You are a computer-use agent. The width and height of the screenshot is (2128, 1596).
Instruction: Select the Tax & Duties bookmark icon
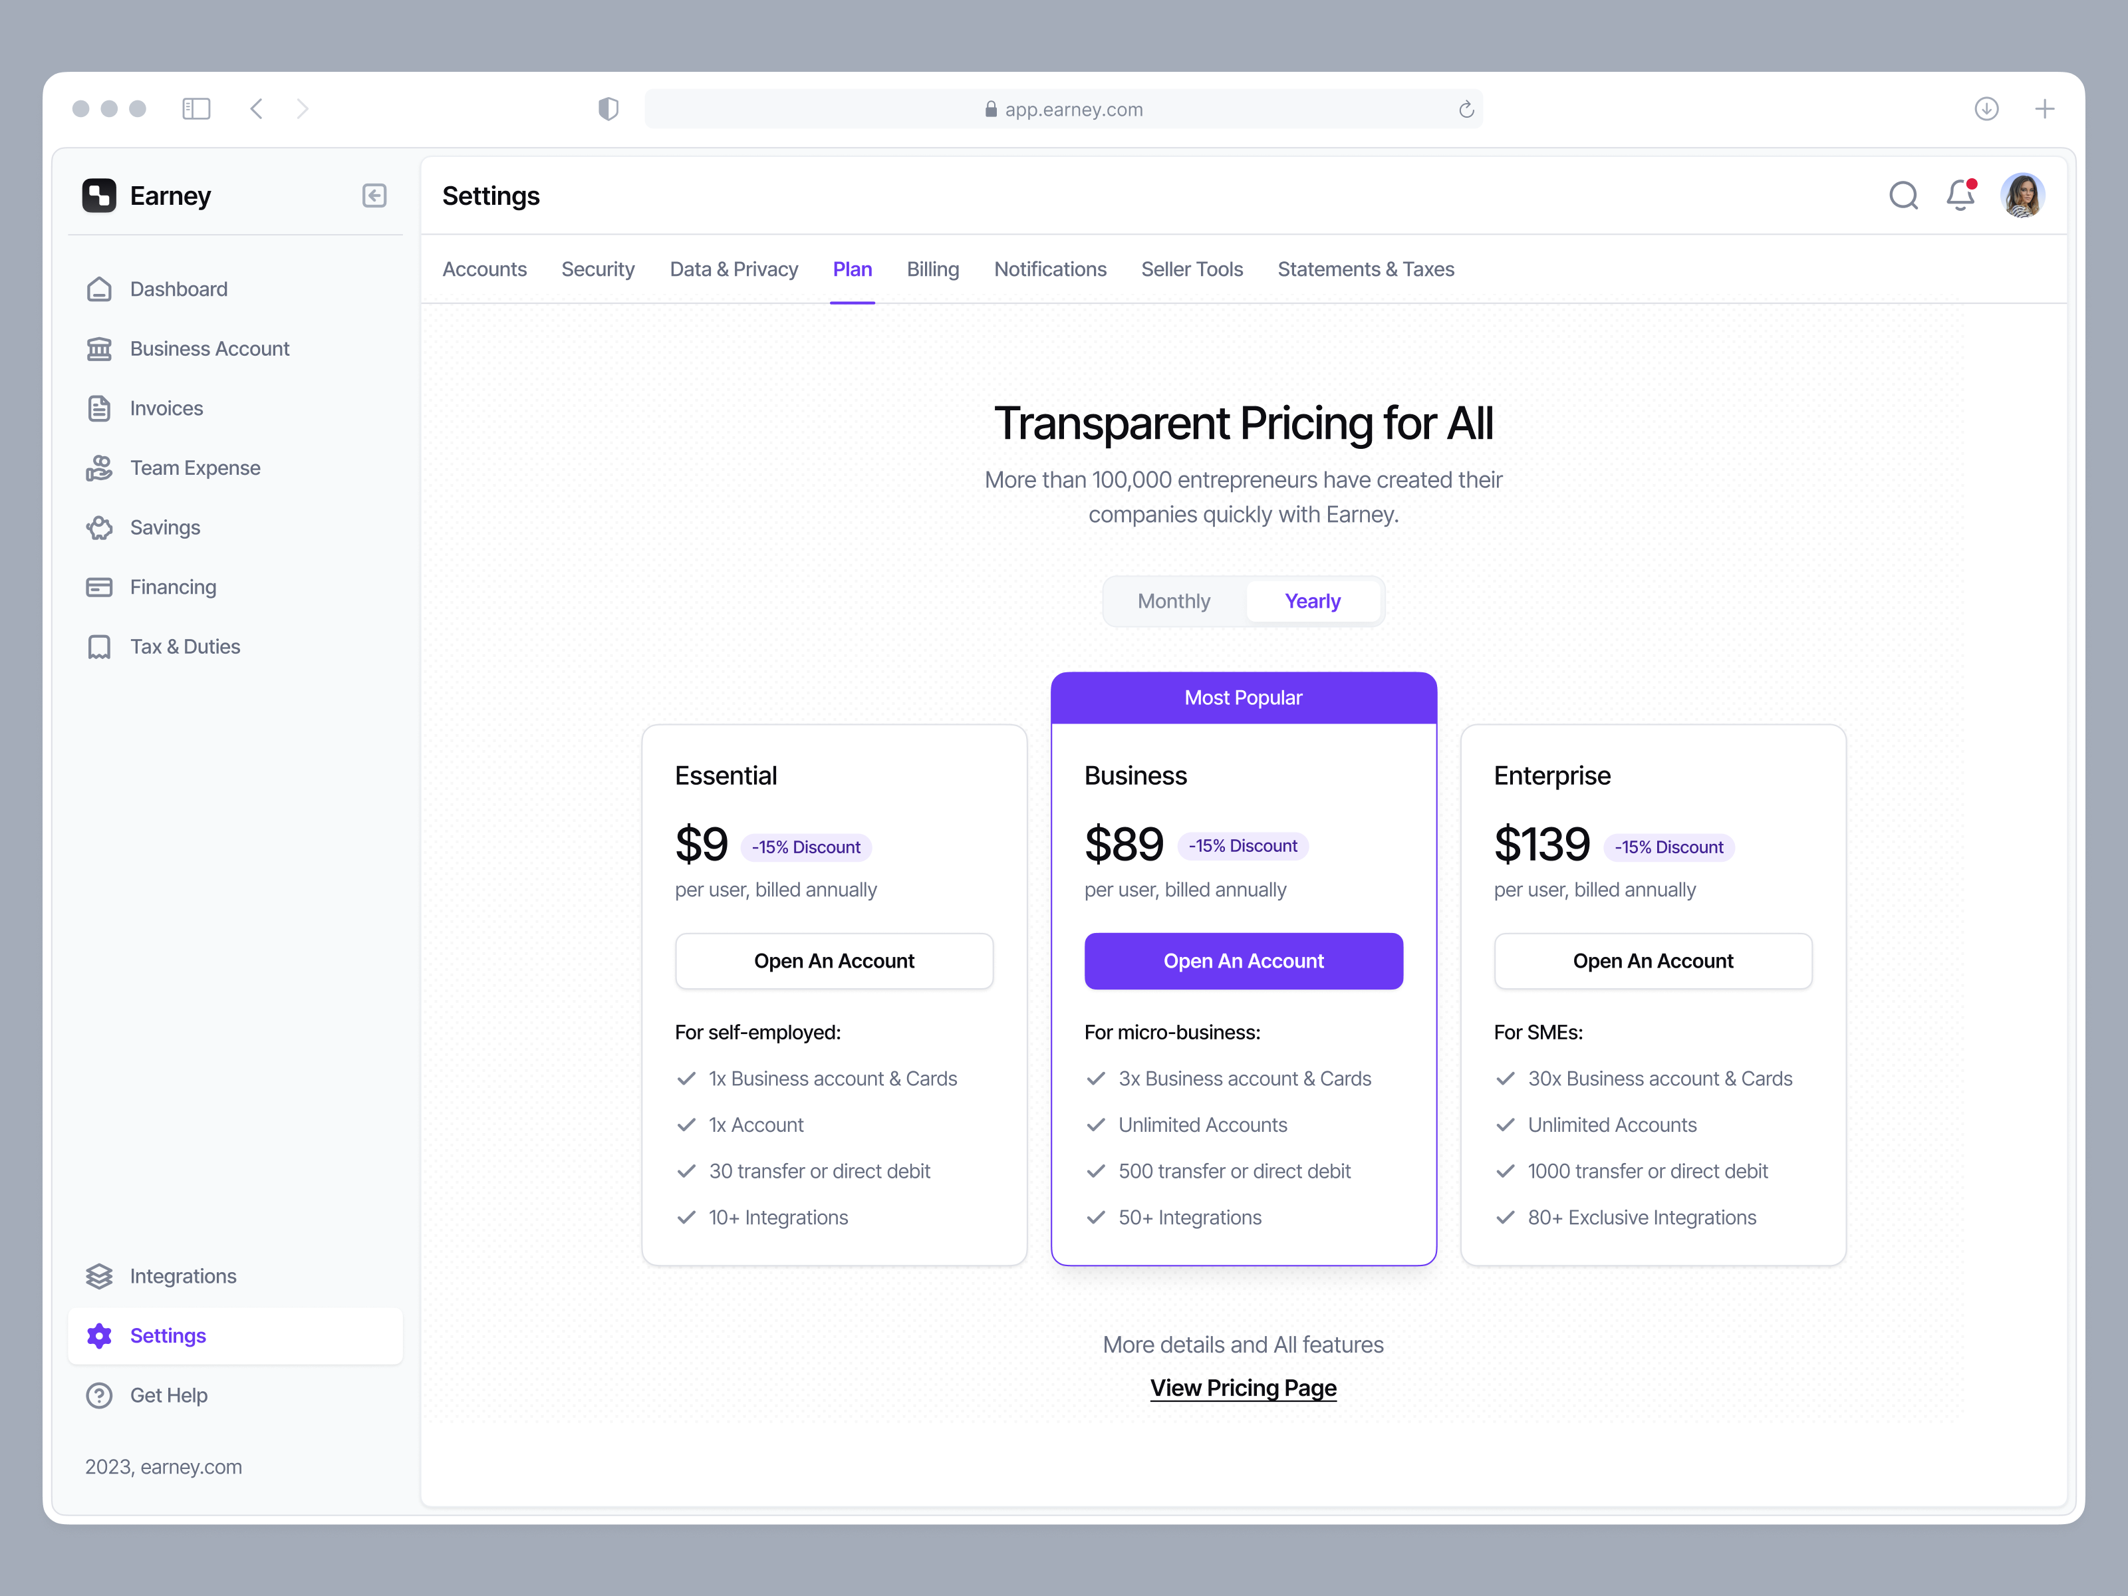(100, 646)
